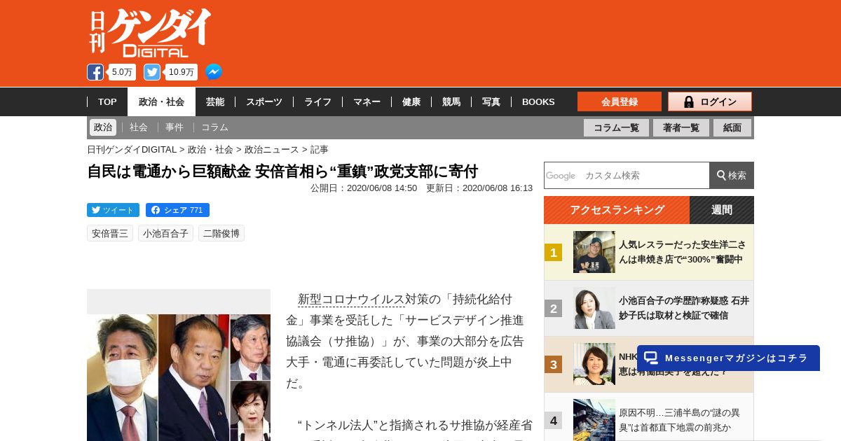Select 社会 sub-navigation item
Image resolution: width=841 pixels, height=441 pixels.
139,127
